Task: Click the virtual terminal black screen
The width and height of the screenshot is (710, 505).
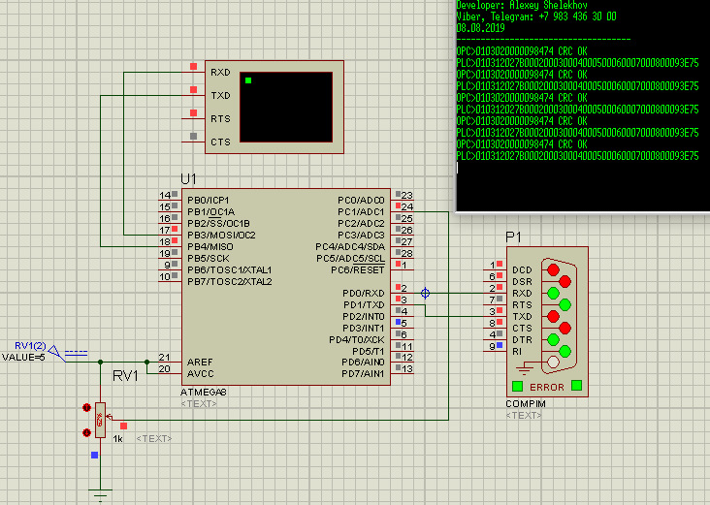Action: [x=286, y=107]
